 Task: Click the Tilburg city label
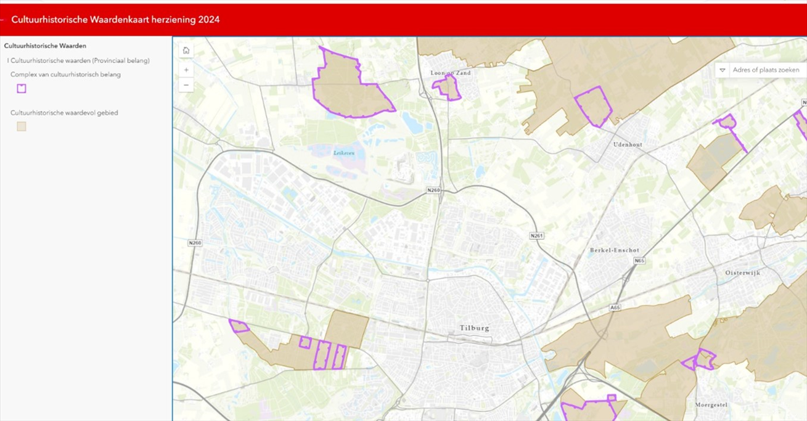tap(474, 328)
